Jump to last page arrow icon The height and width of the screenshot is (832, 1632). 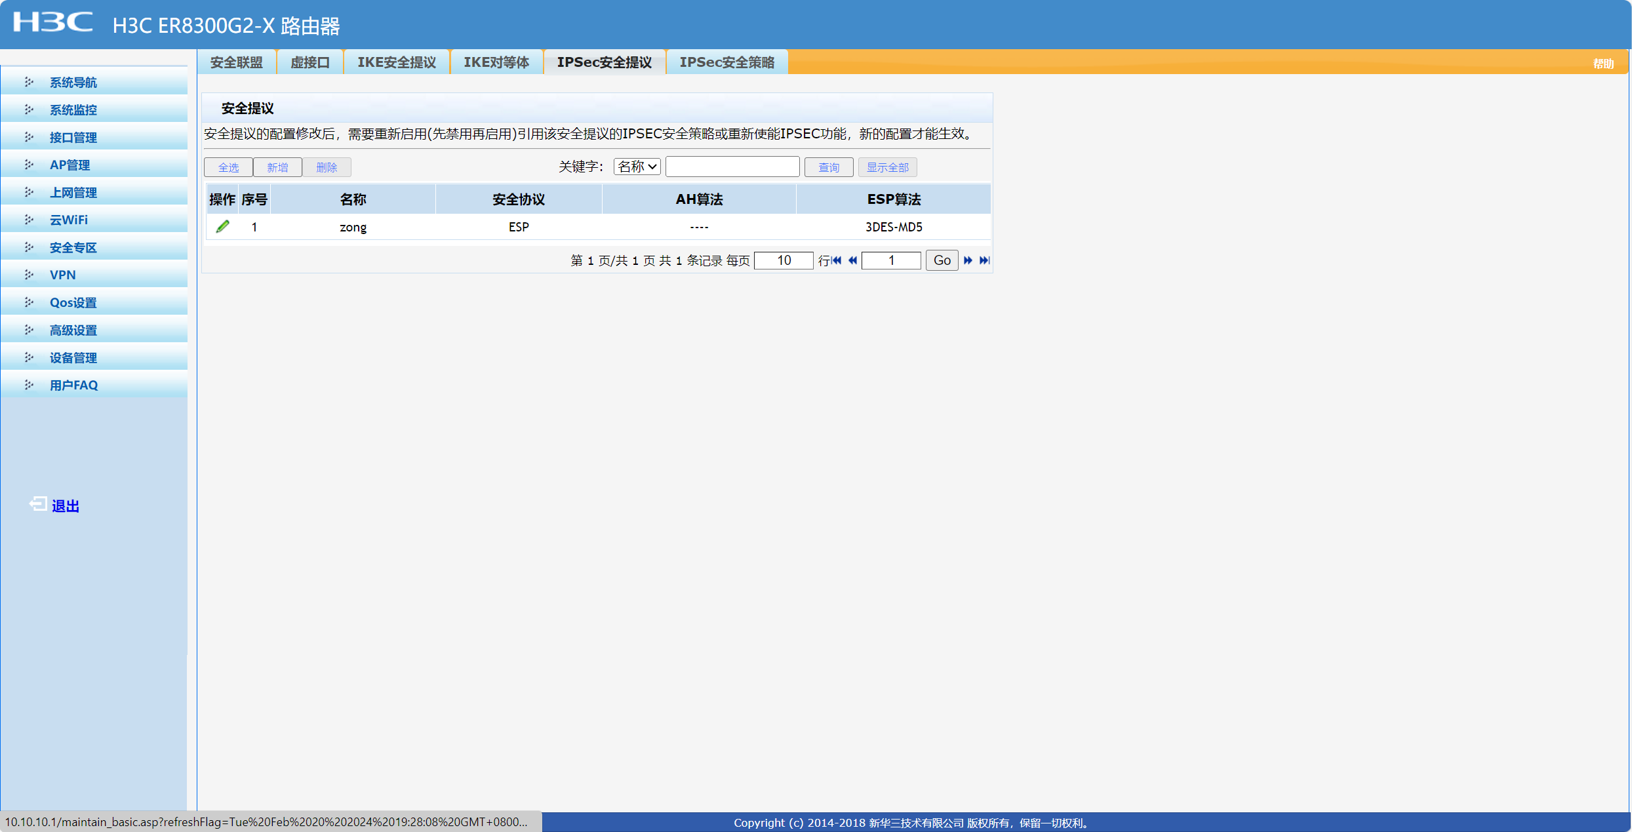point(984,260)
